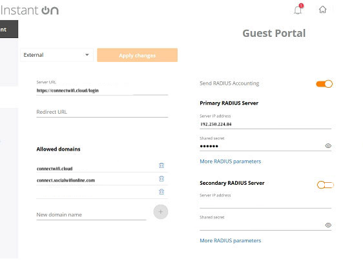Viewport: 363px width, 261px height.
Task: Expand More RADIUS parameters under primary server
Action: click(x=231, y=162)
